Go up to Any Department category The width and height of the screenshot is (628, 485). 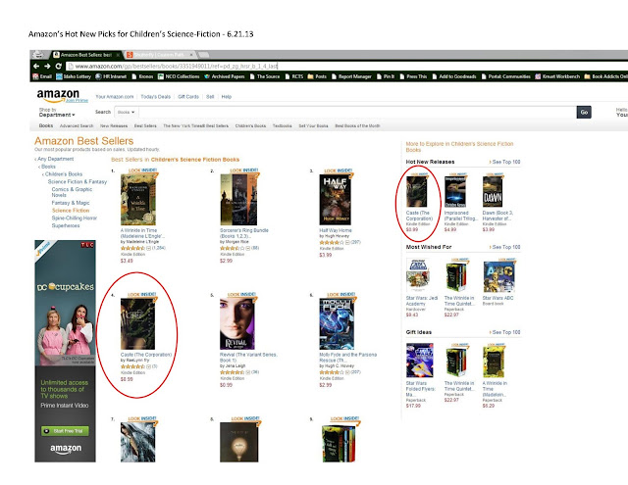coord(55,159)
